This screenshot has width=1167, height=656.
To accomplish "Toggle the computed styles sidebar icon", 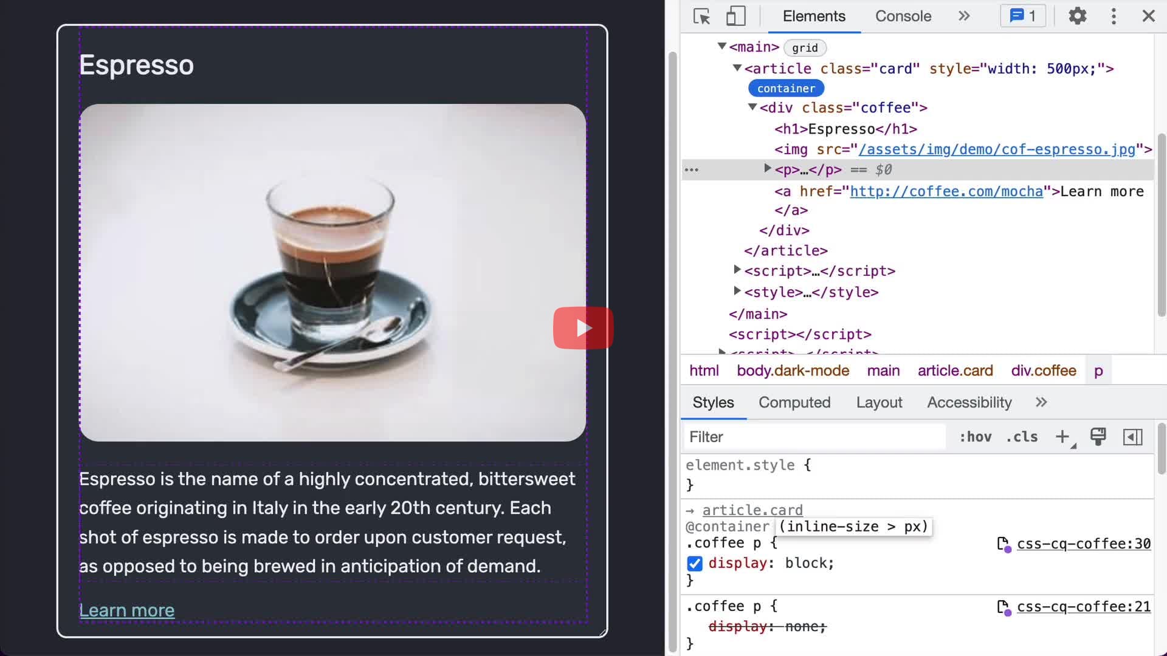I will pyautogui.click(x=1132, y=437).
